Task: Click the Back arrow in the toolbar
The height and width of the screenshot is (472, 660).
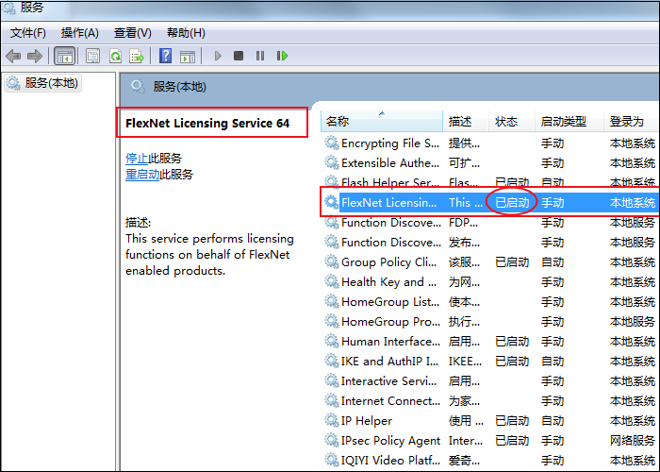Action: [13, 56]
